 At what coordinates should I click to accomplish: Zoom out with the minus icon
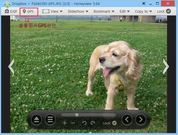[x=73, y=123]
